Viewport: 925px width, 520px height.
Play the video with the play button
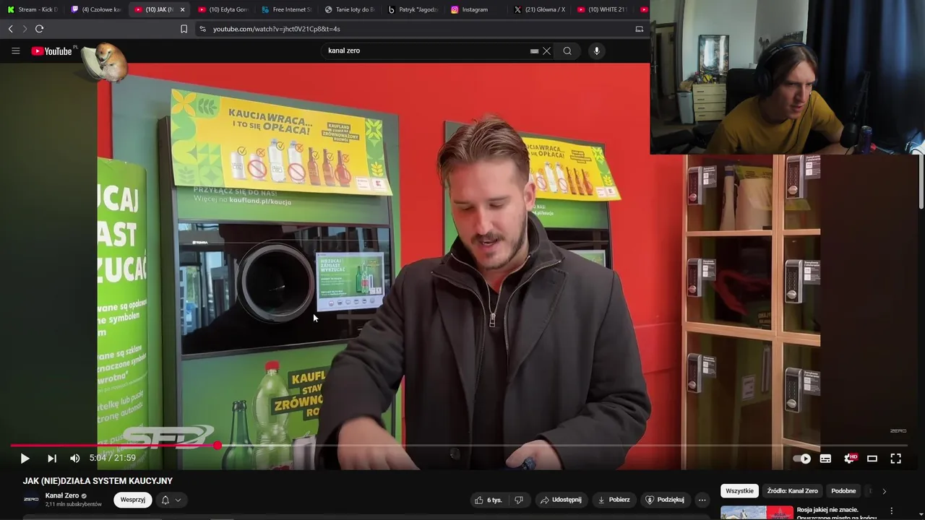coord(25,459)
